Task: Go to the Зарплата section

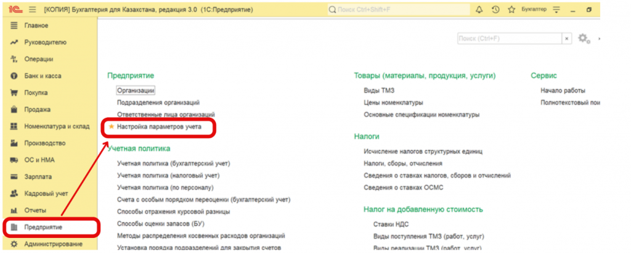Action: (38, 177)
